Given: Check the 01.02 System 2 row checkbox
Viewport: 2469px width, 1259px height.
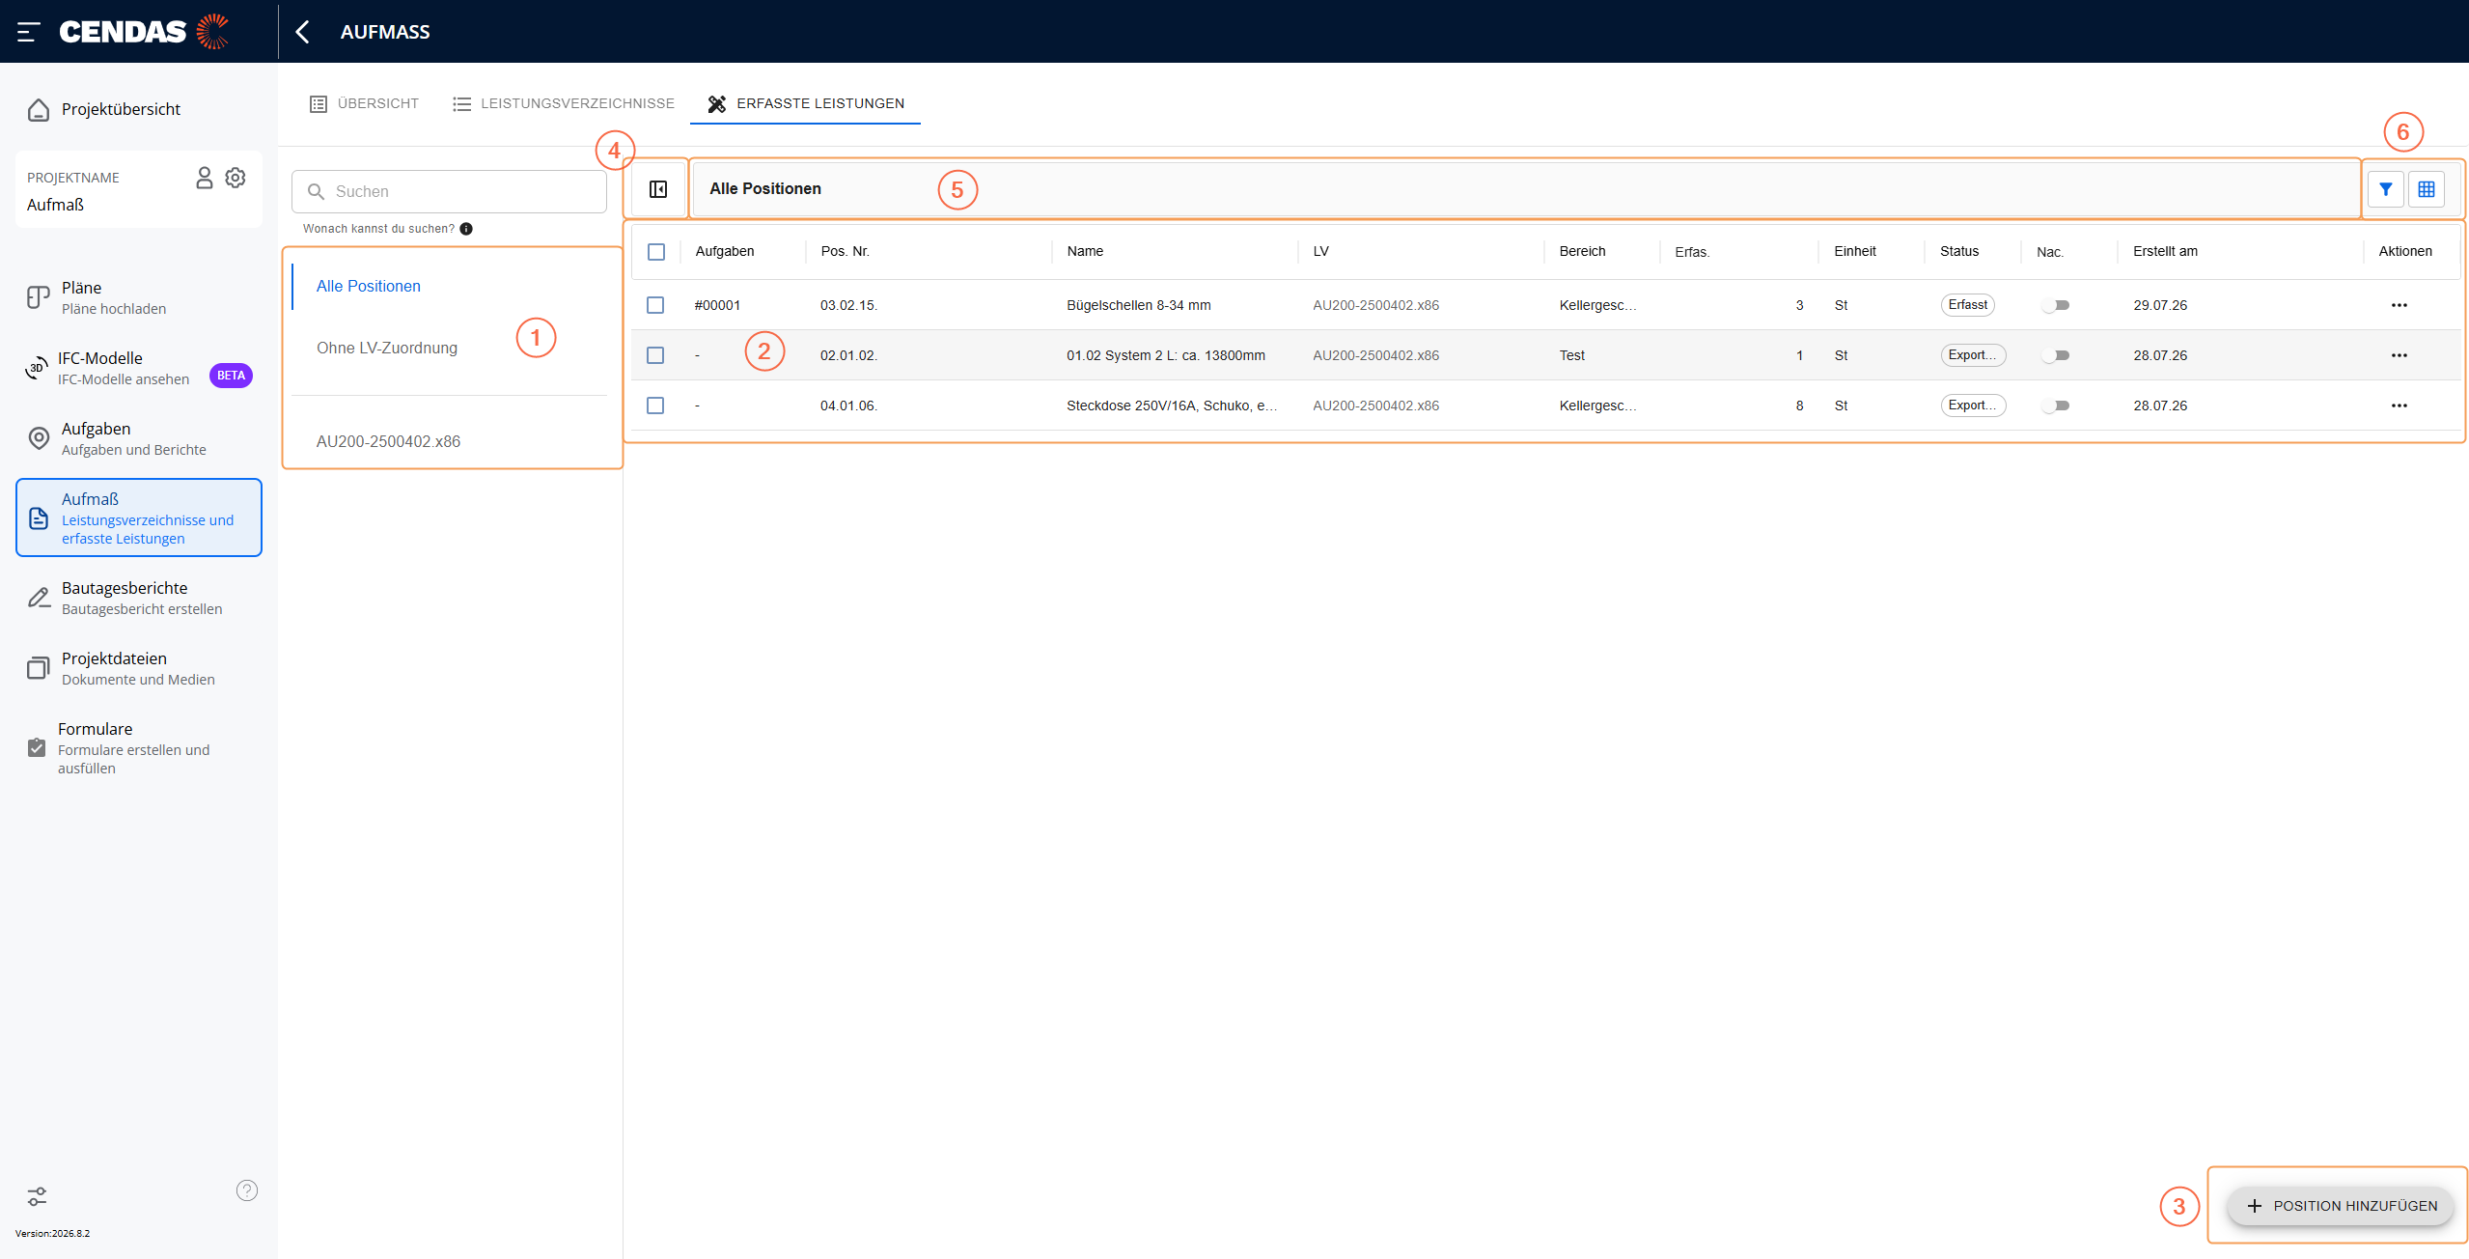Looking at the screenshot, I should point(655,355).
